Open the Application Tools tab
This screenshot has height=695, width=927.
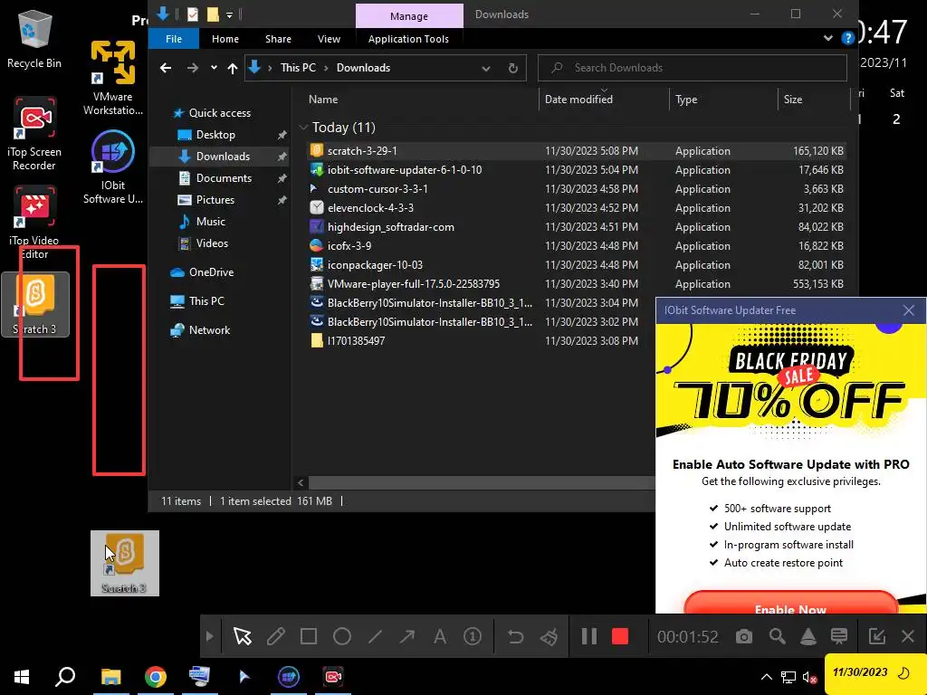coord(408,39)
